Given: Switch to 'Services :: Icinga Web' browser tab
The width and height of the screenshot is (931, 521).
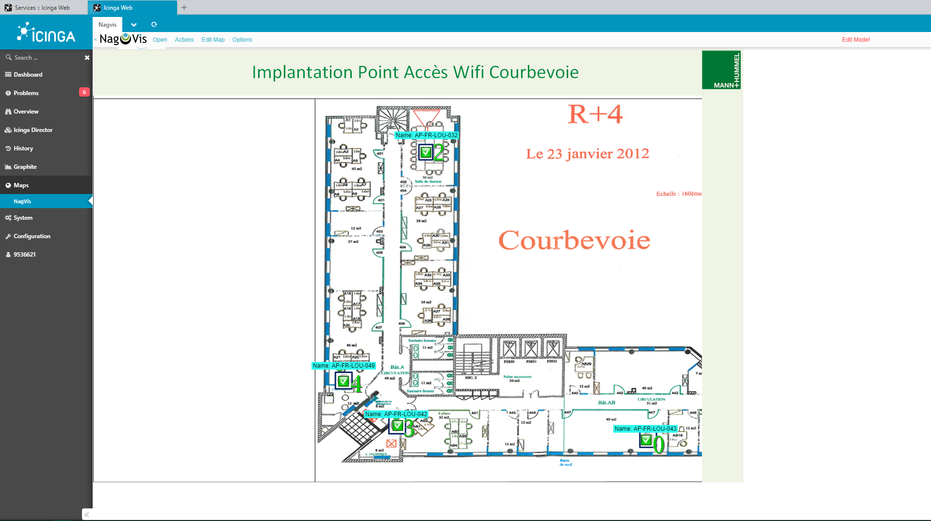Looking at the screenshot, I should pyautogui.click(x=43, y=8).
